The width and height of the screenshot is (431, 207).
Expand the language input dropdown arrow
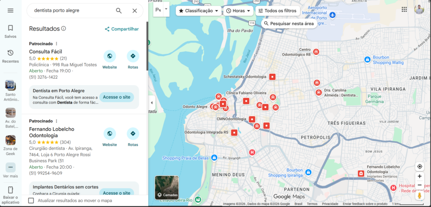pyautogui.click(x=166, y=9)
